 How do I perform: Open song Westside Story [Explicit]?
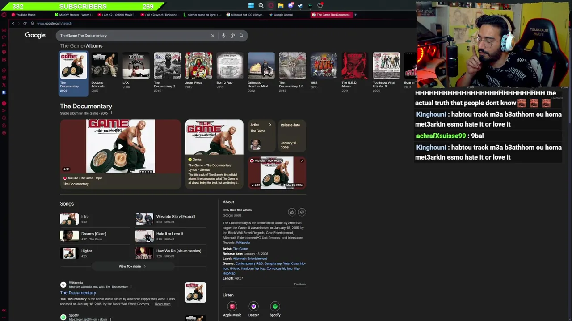click(170, 218)
